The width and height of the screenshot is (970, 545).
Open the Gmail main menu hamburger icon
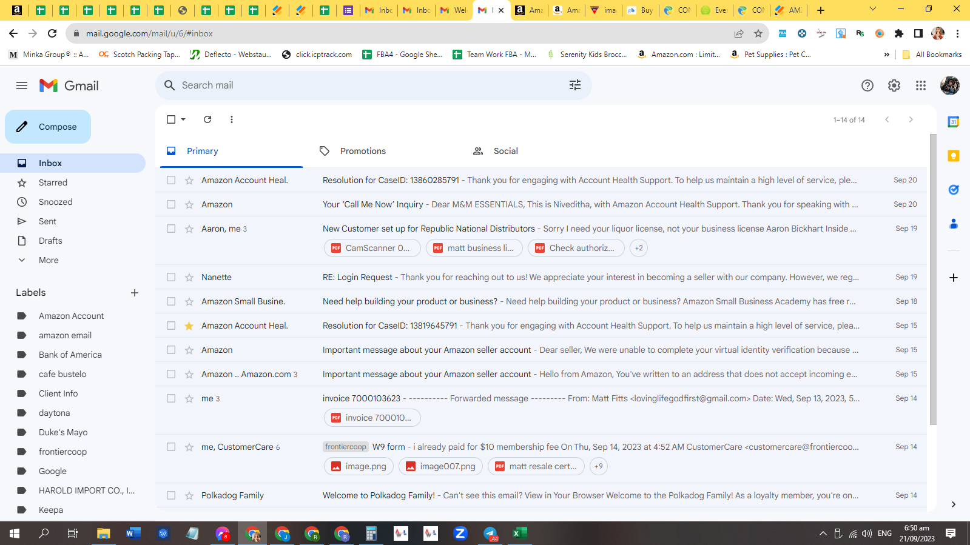point(22,85)
